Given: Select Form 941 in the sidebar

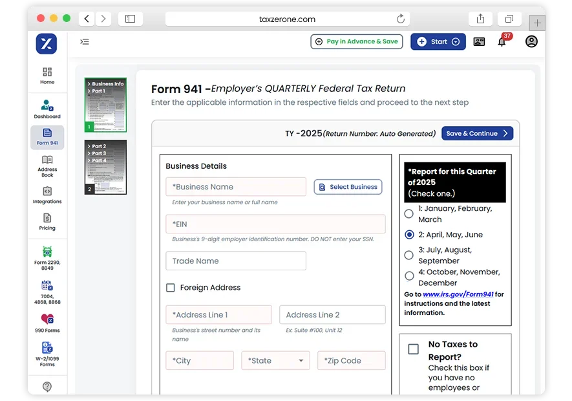Looking at the screenshot, I should click(x=47, y=137).
